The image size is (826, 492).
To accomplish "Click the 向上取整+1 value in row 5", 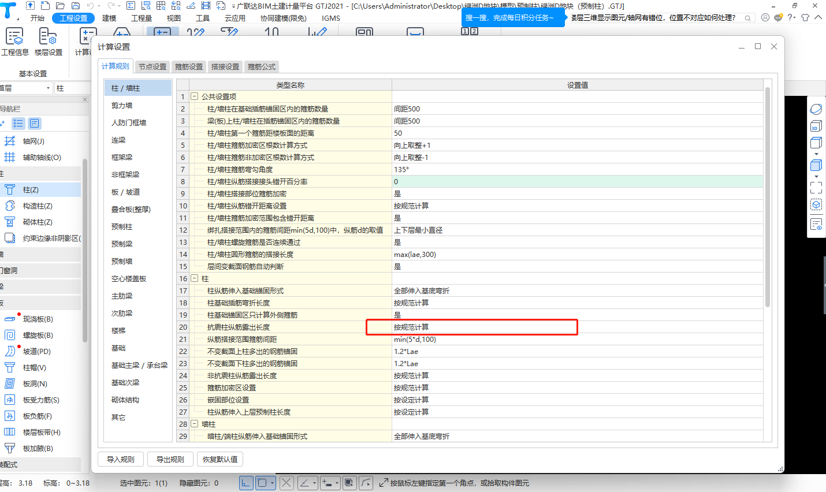I will (x=578, y=145).
